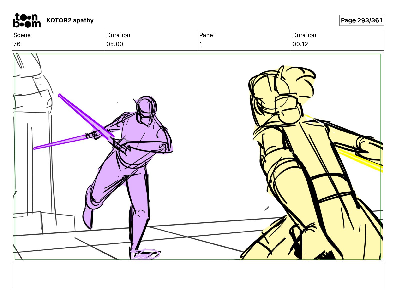Click the storyboard panel drawing
396x306 pixels.
tap(198, 157)
